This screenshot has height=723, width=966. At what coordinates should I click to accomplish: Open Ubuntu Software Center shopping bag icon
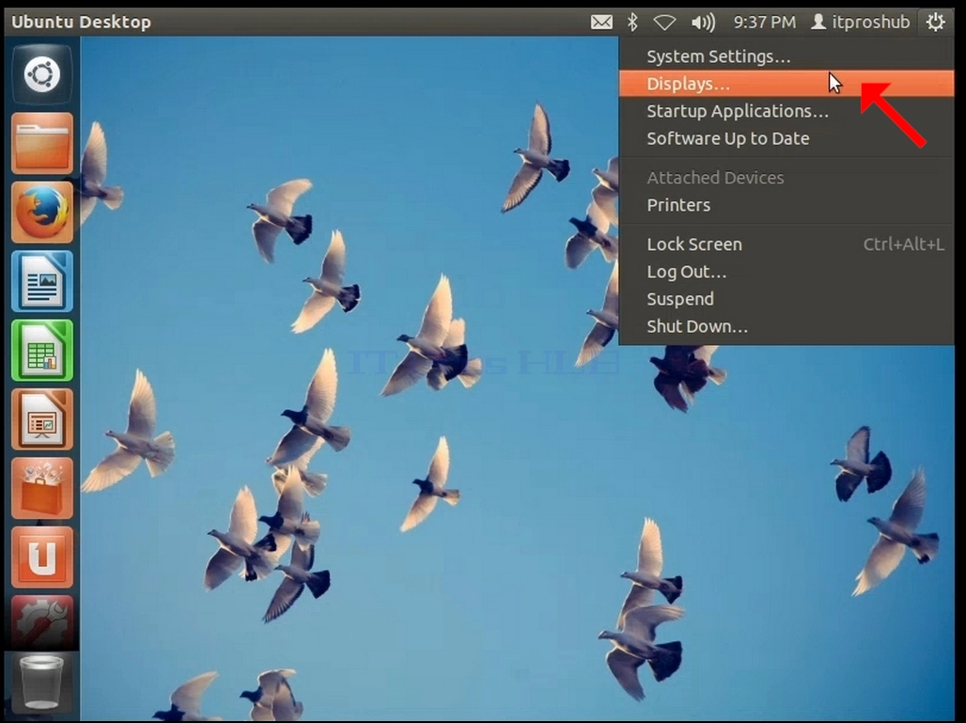point(42,488)
